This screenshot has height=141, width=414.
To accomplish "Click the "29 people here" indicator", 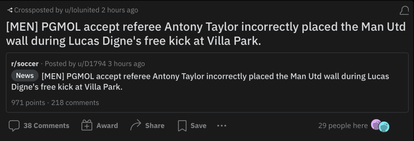I will coord(343,125).
